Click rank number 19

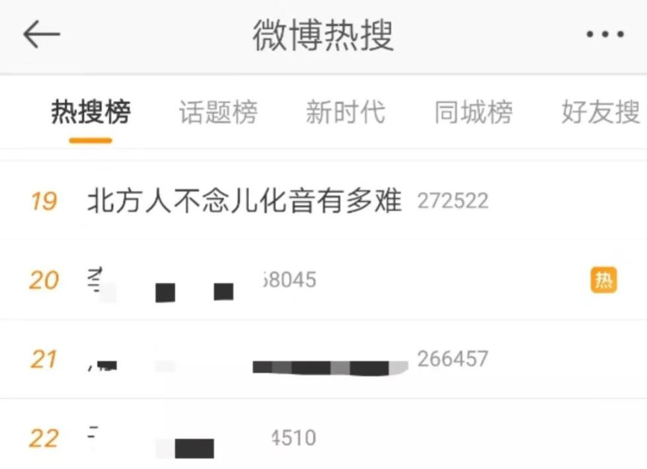pyautogui.click(x=44, y=202)
